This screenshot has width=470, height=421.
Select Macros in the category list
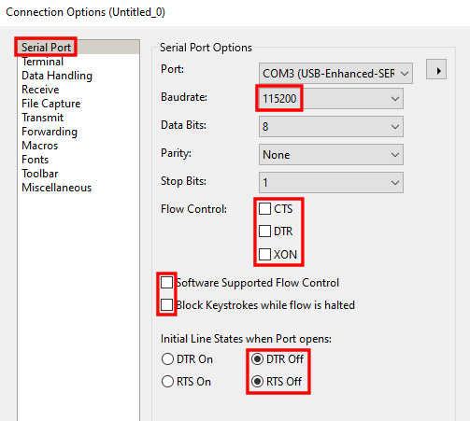pos(40,146)
